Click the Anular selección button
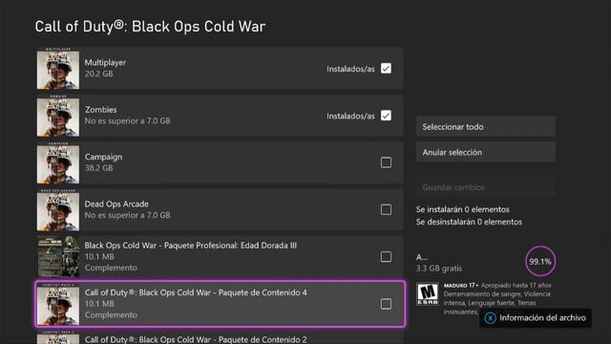The height and width of the screenshot is (344, 611). [486, 152]
